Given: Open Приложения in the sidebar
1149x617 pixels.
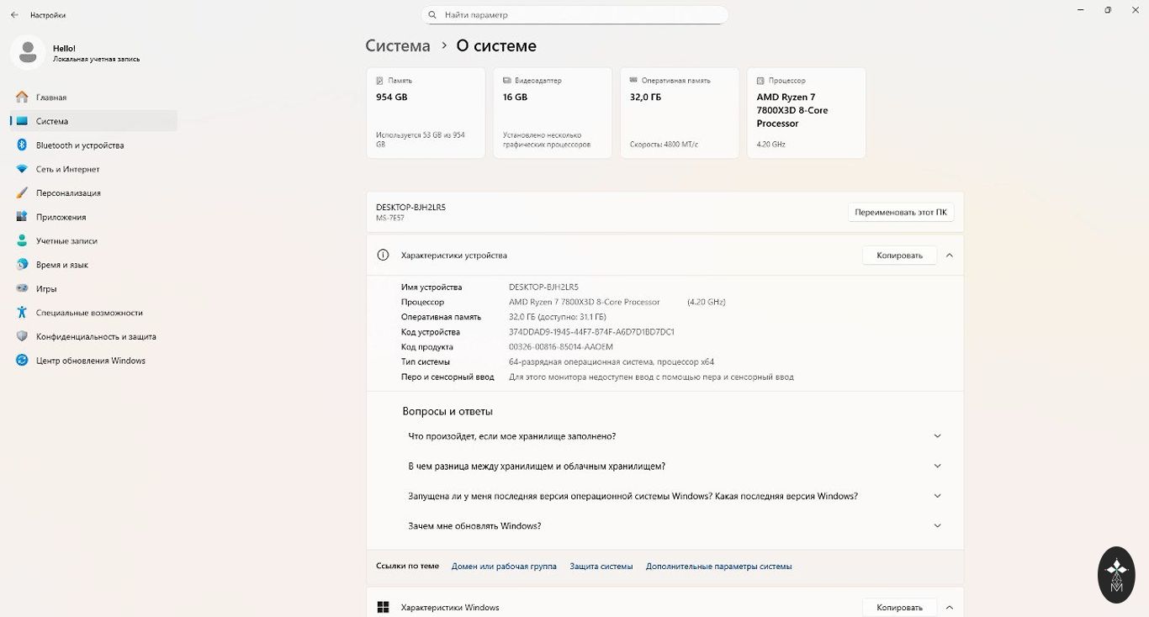Looking at the screenshot, I should [61, 217].
